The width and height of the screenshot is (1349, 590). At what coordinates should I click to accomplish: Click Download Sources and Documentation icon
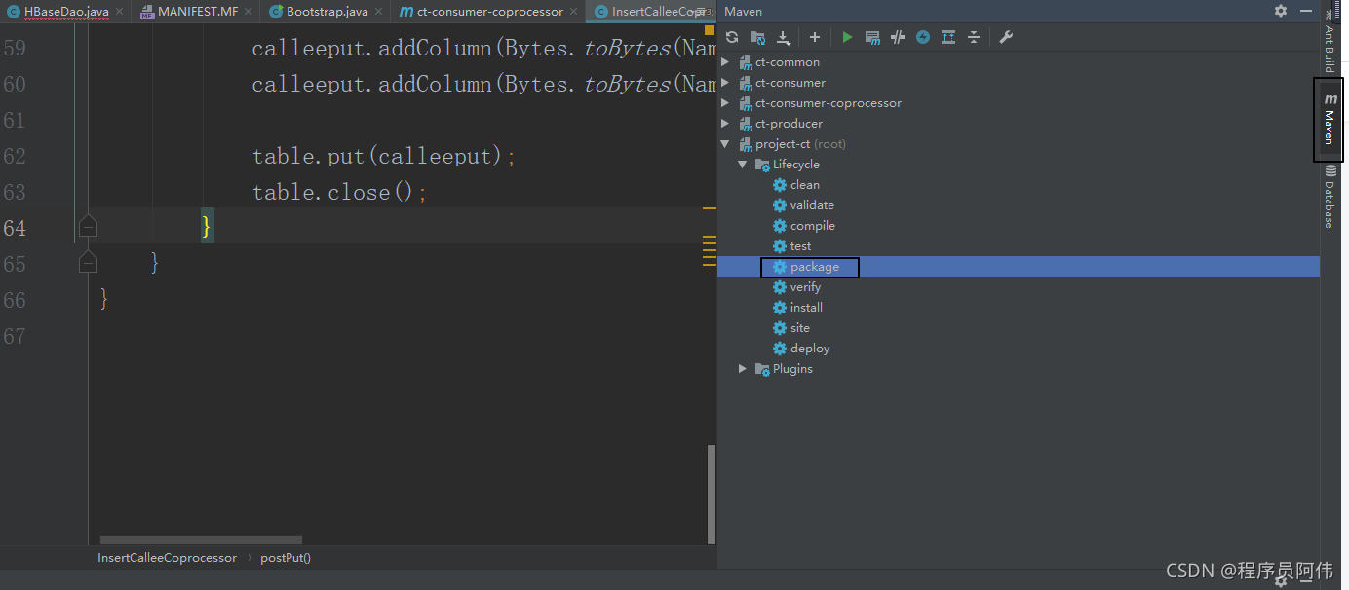point(783,37)
